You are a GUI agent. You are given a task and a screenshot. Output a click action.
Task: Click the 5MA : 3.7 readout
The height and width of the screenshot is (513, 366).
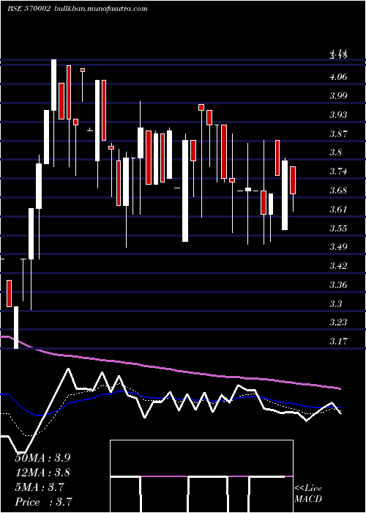pos(40,487)
